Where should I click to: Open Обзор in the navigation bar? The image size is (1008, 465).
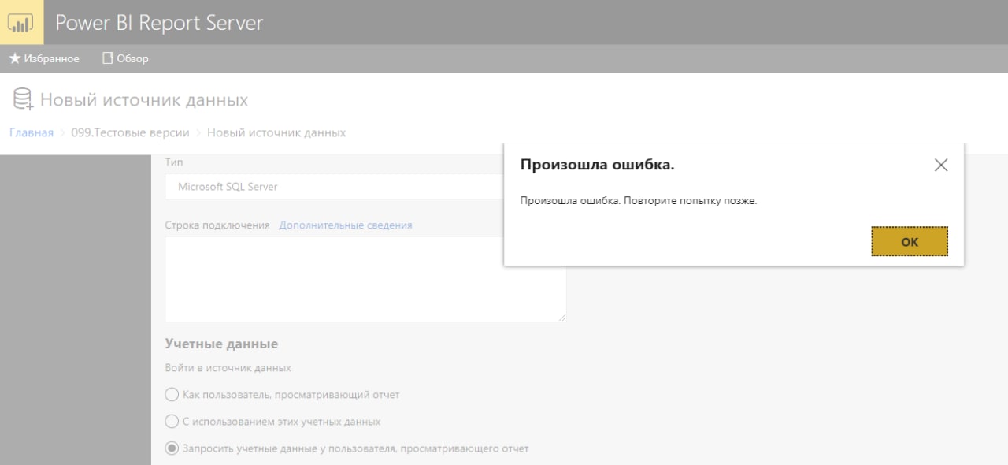[x=125, y=59]
